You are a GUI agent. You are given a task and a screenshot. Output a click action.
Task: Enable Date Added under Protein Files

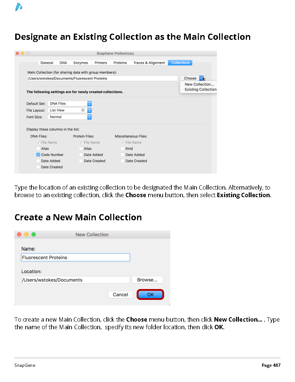(x=81, y=154)
